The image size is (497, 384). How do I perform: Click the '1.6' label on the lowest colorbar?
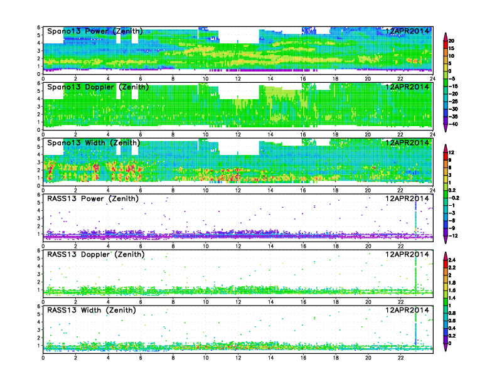coord(452,291)
